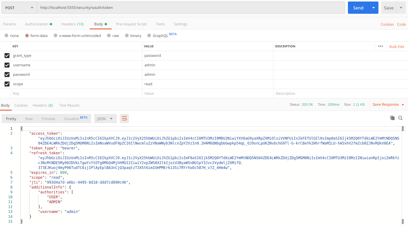Choose the raw body type option
The width and height of the screenshot is (408, 227).
pyautogui.click(x=109, y=36)
